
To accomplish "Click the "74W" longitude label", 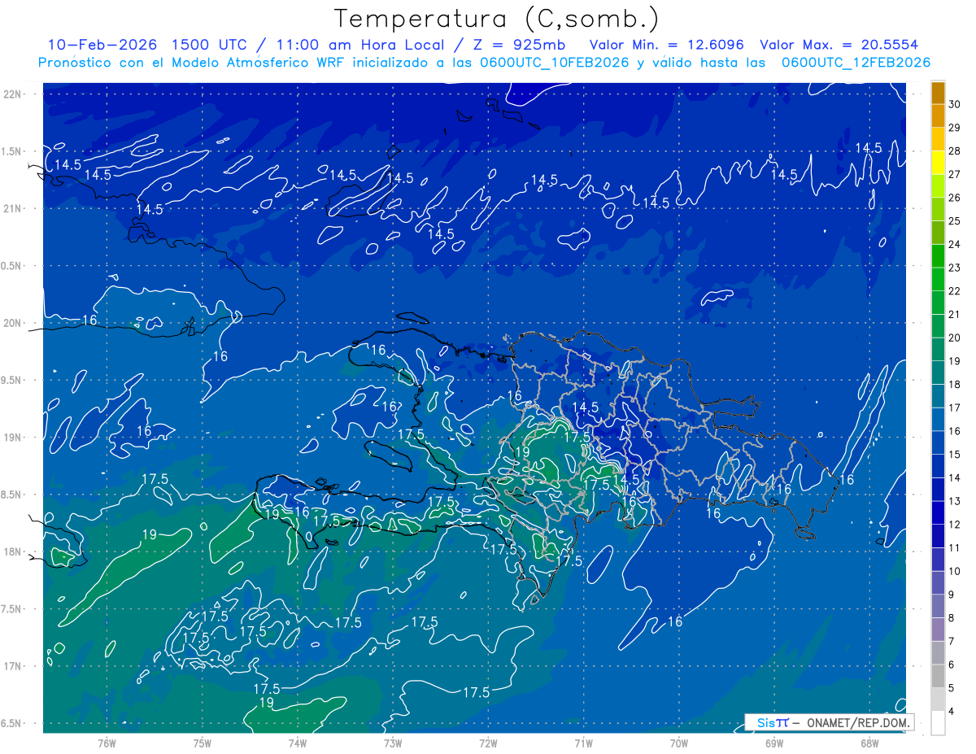I will point(298,743).
